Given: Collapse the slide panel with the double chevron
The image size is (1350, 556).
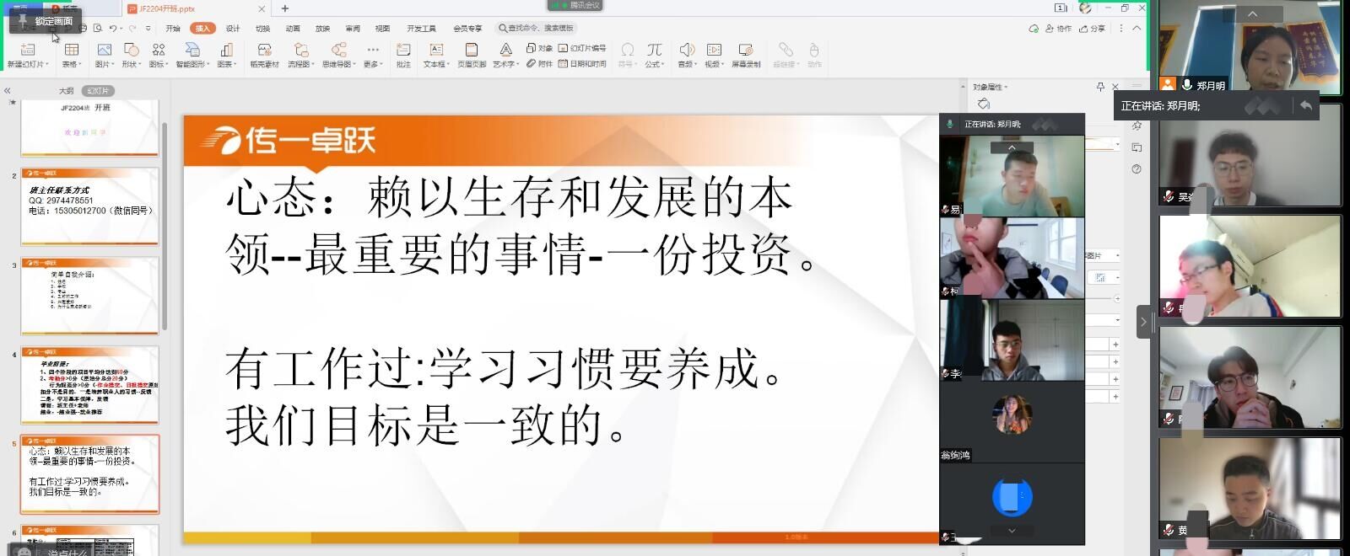Looking at the screenshot, I should pyautogui.click(x=7, y=90).
